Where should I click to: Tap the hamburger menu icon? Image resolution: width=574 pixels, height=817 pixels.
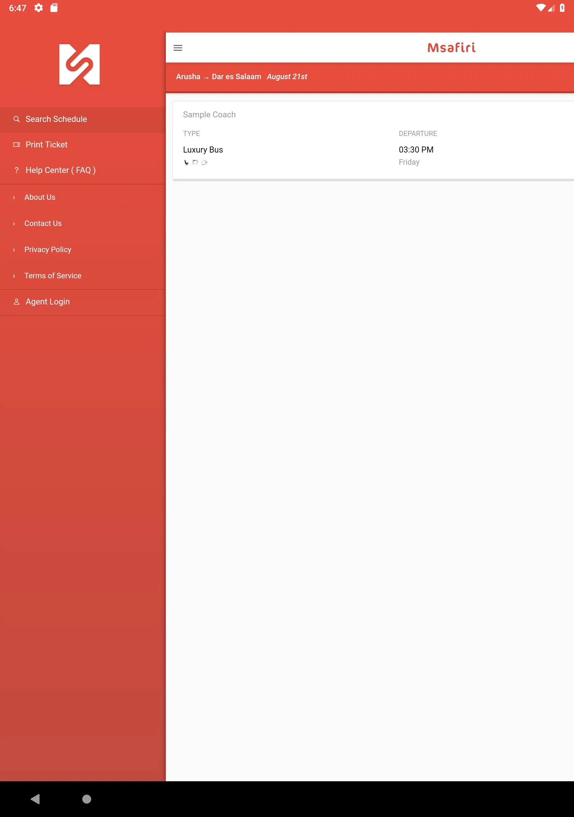point(178,48)
